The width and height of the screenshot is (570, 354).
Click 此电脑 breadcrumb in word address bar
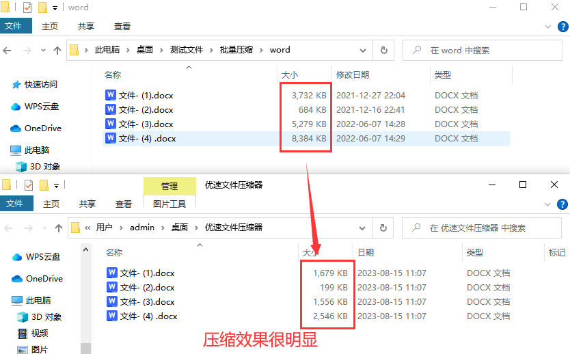point(107,50)
